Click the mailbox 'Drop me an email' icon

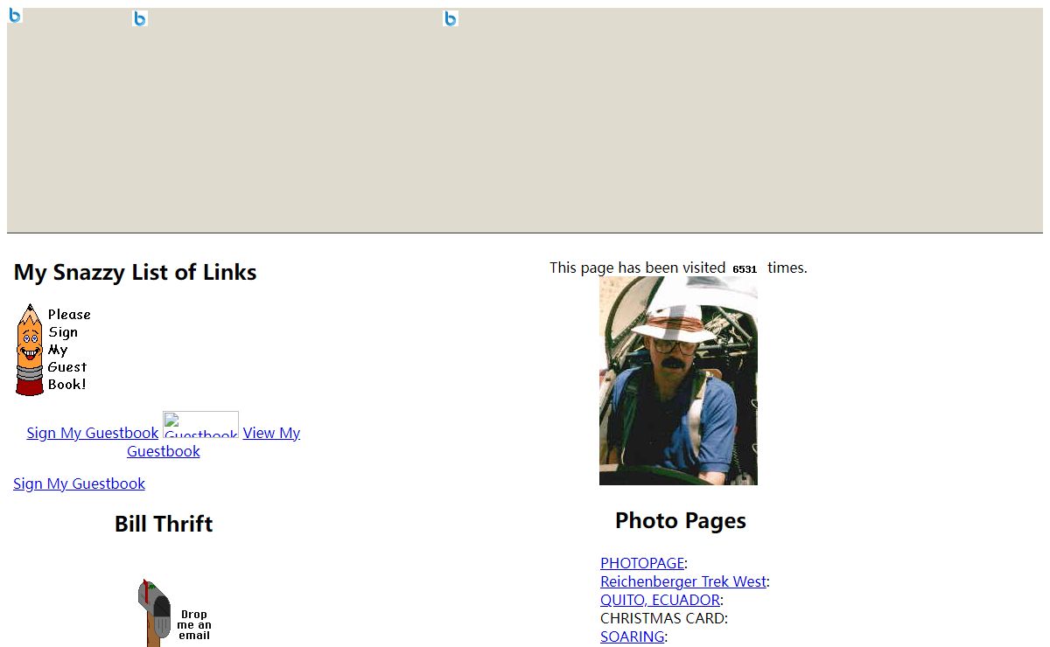click(x=175, y=613)
